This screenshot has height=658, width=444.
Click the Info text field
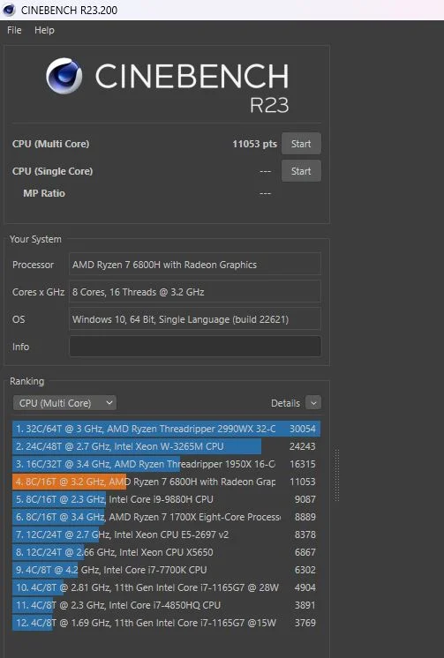pyautogui.click(x=195, y=347)
